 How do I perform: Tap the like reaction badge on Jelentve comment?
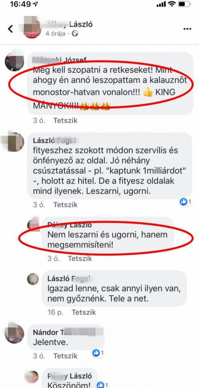tap(98, 353)
